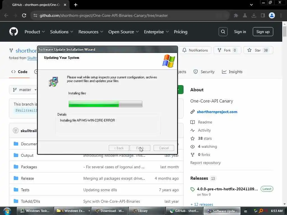
Task: Click the Tests folder icon
Action: point(16,190)
